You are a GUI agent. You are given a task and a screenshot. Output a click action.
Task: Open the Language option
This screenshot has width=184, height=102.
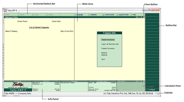(x=81, y=15)
